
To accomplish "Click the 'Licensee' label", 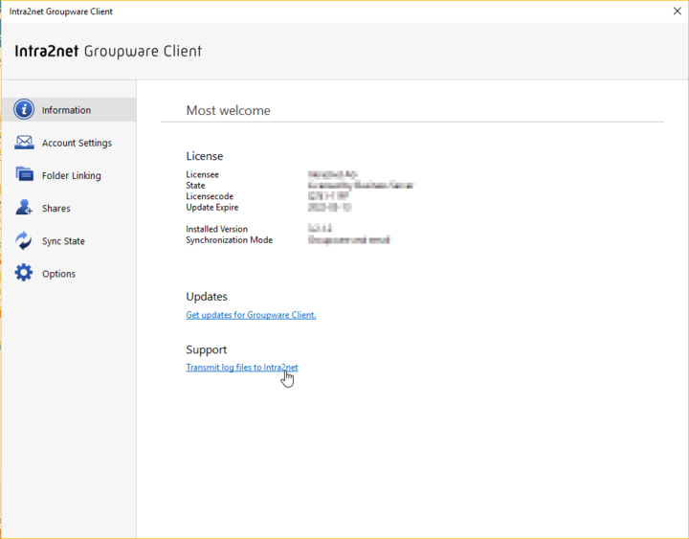I will pyautogui.click(x=202, y=174).
